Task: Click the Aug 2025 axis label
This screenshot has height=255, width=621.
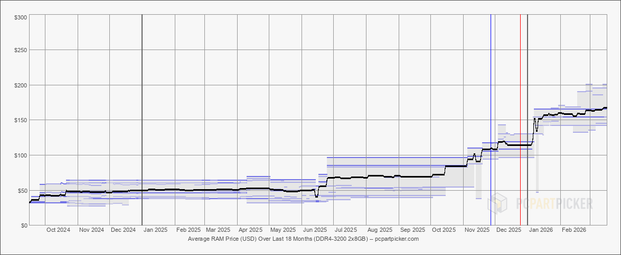Action: [x=380, y=230]
